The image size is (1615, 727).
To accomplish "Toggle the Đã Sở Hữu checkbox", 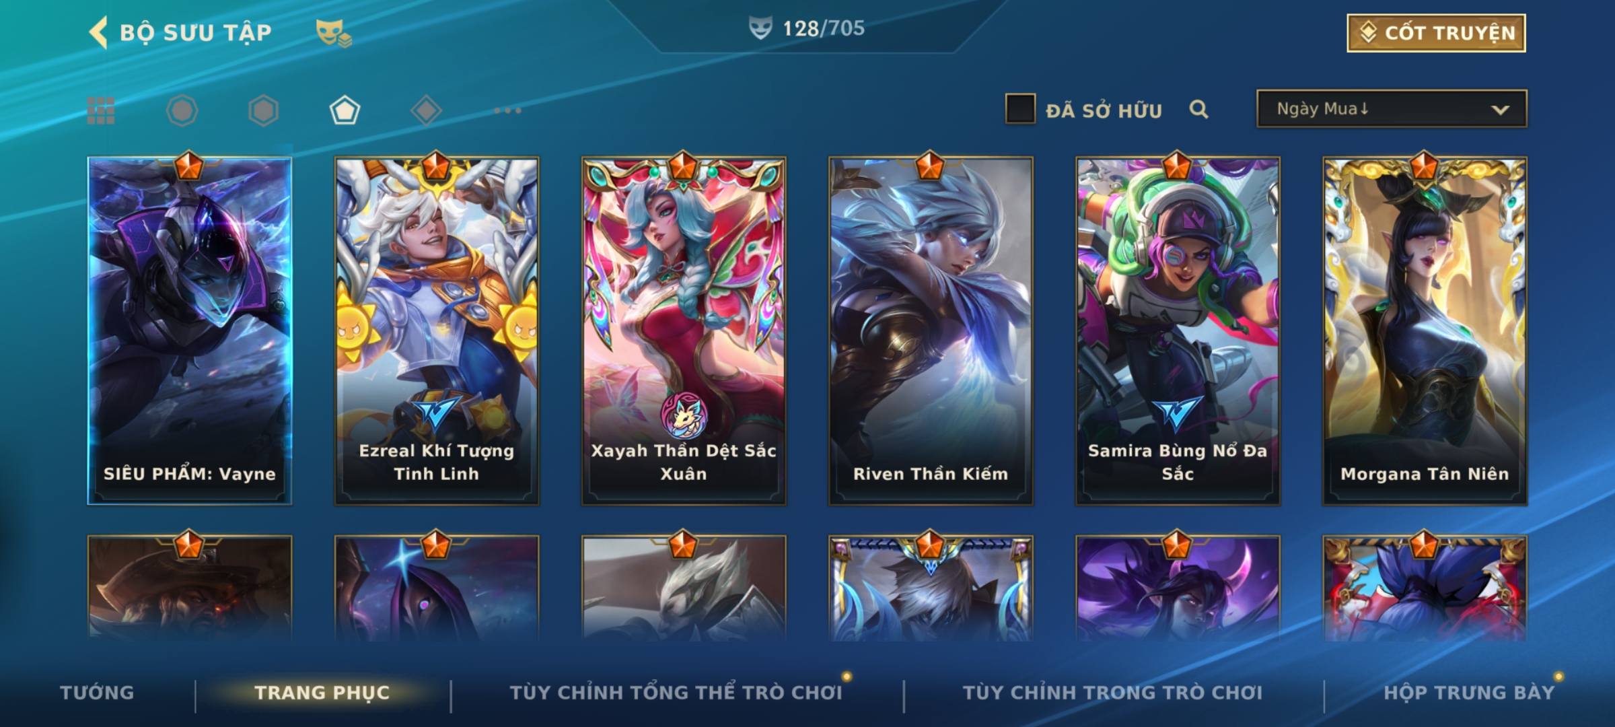I will point(1020,109).
